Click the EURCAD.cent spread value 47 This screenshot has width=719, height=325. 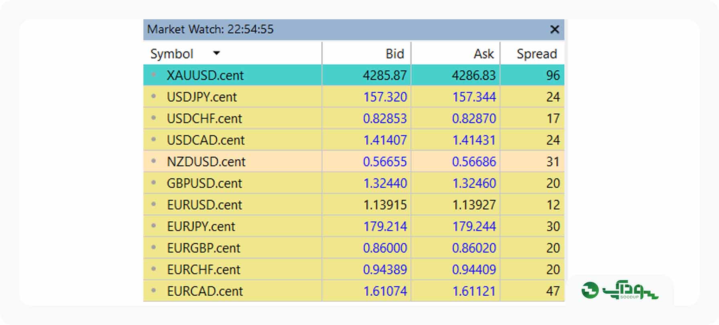coord(553,291)
